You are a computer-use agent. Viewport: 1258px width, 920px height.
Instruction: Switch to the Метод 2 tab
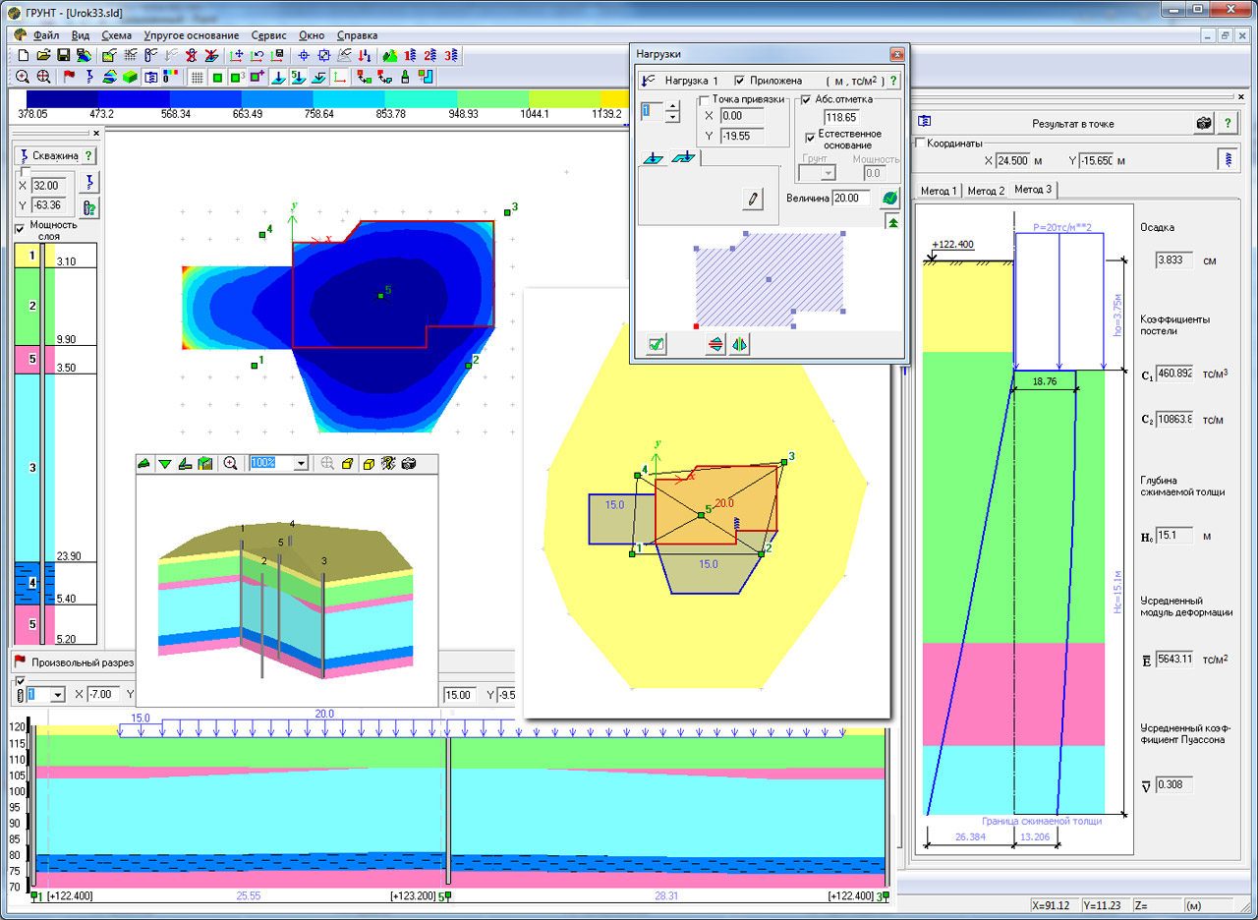click(986, 190)
